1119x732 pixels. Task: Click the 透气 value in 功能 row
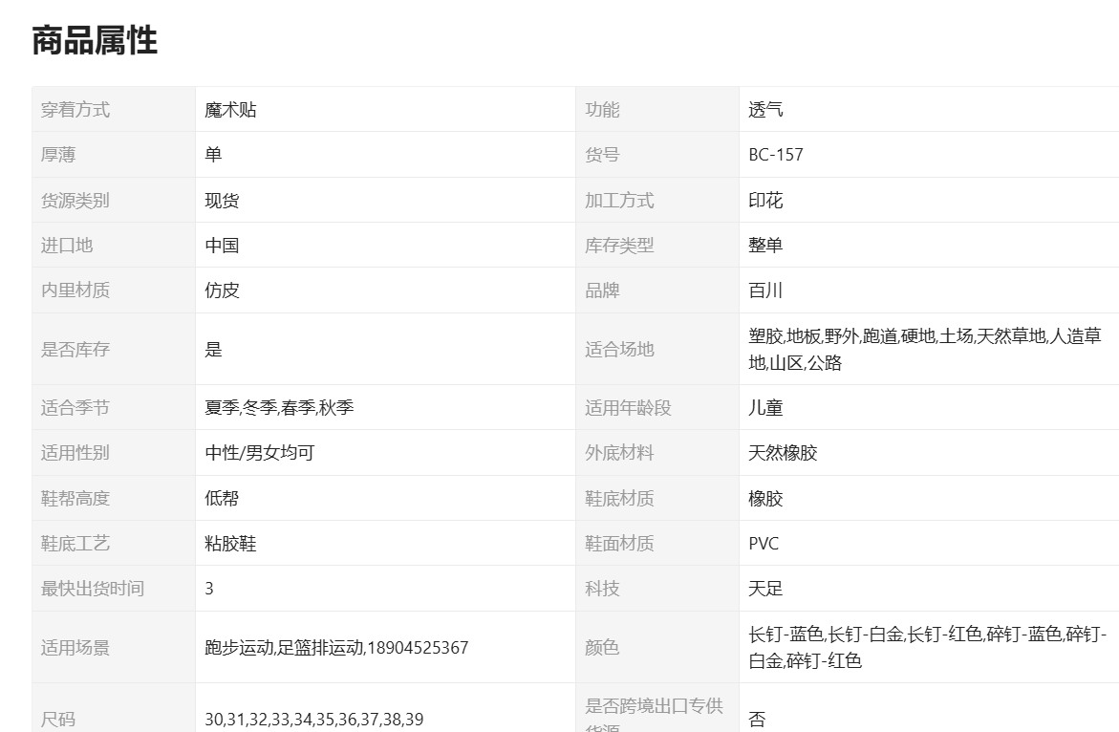pos(765,110)
